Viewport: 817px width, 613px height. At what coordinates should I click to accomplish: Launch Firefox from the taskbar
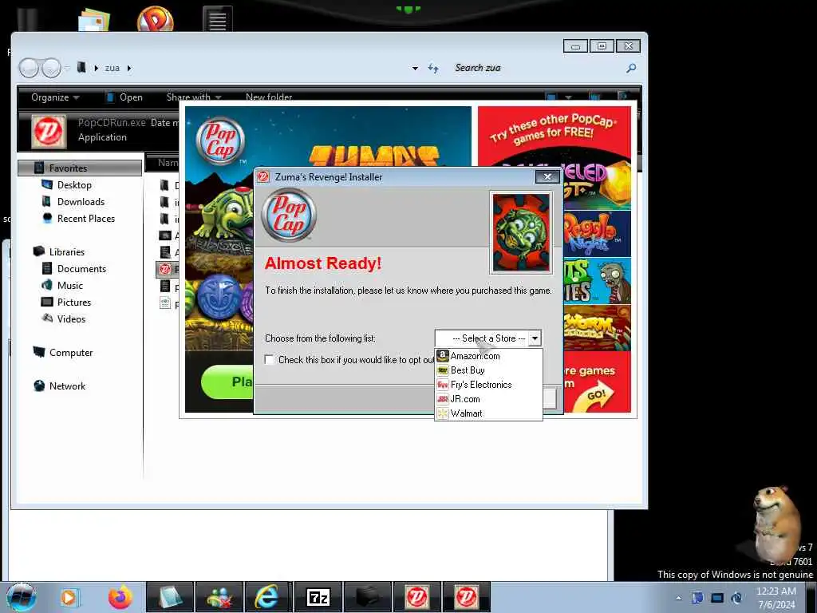click(x=120, y=597)
